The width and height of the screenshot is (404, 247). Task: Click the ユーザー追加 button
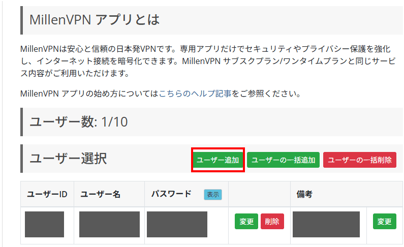click(x=218, y=160)
